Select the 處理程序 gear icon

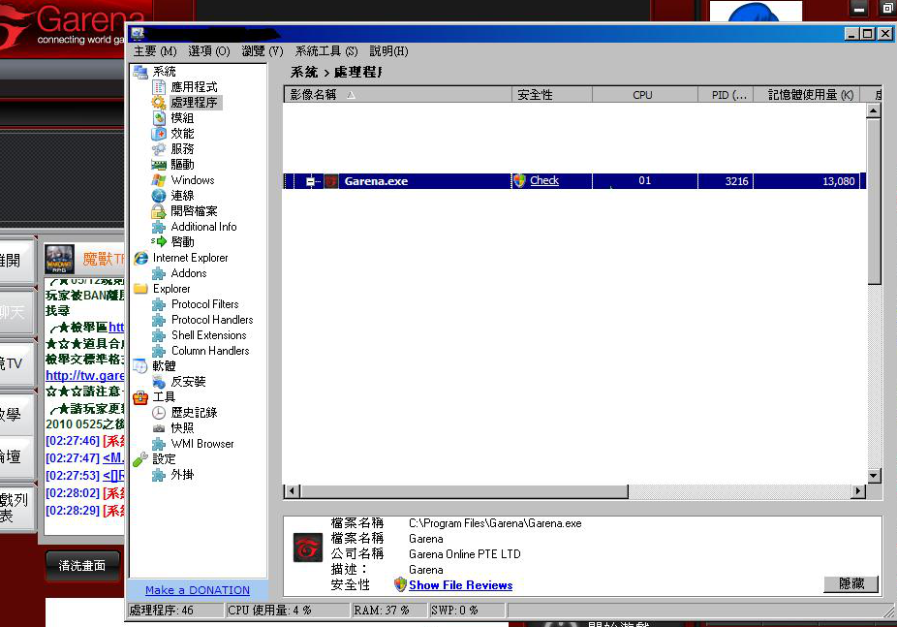pos(159,103)
